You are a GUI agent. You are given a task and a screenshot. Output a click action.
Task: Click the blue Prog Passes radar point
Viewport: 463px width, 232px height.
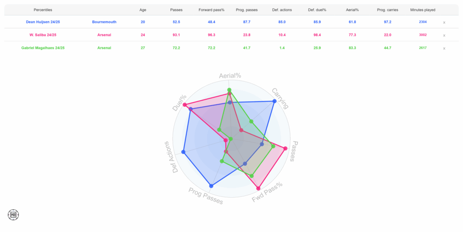tap(211, 186)
